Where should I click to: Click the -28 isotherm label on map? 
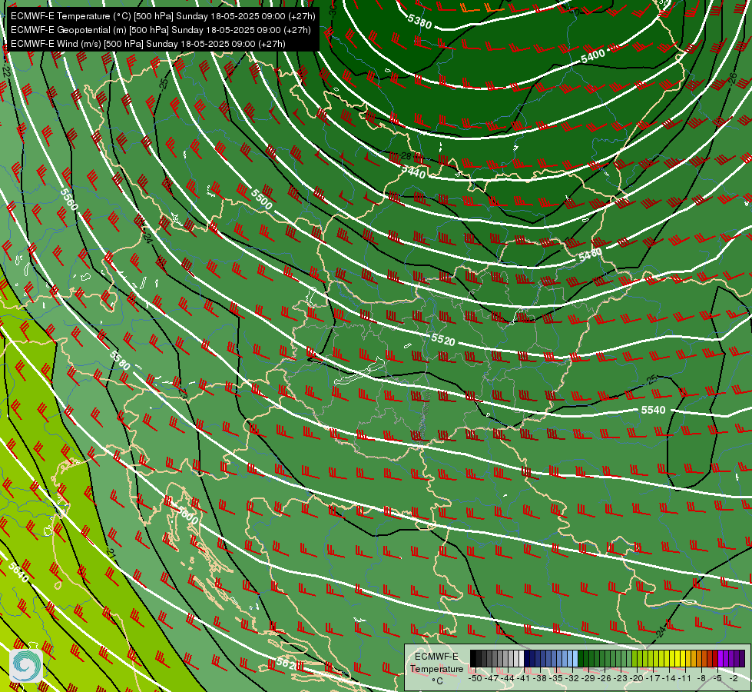[406, 156]
